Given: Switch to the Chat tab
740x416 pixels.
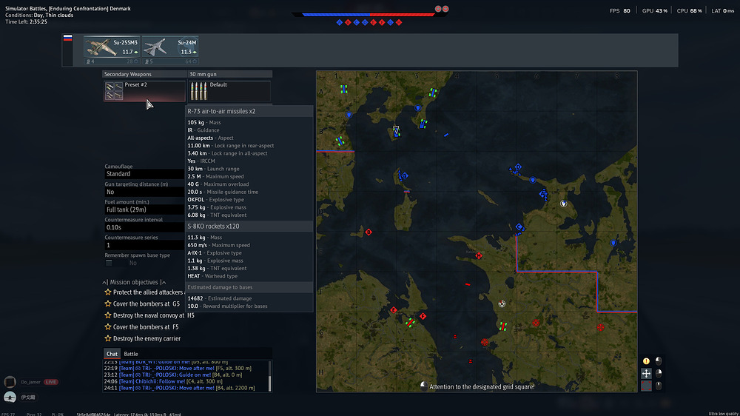Looking at the screenshot, I should coord(111,354).
